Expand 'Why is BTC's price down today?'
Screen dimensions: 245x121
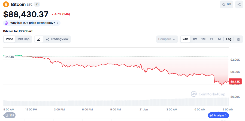(32, 23)
